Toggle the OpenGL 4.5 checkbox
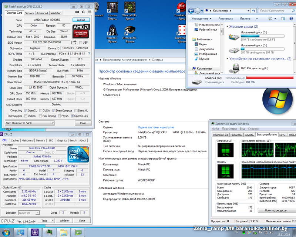296x237 pixels. 72,116
